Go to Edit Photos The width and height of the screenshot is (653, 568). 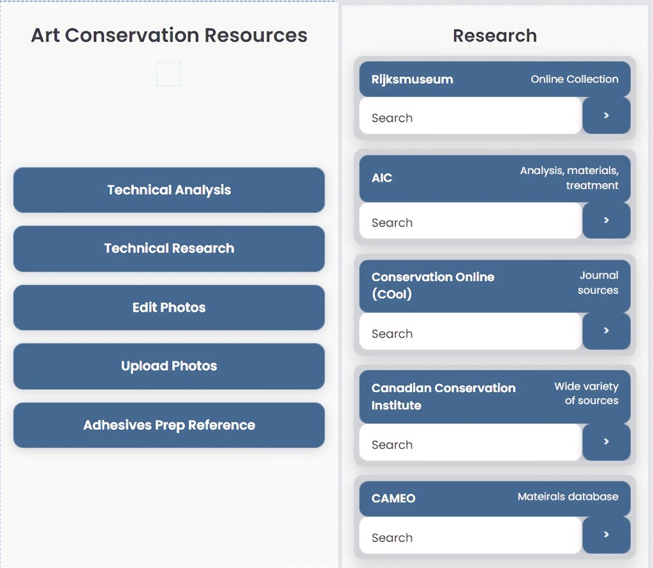pos(169,307)
